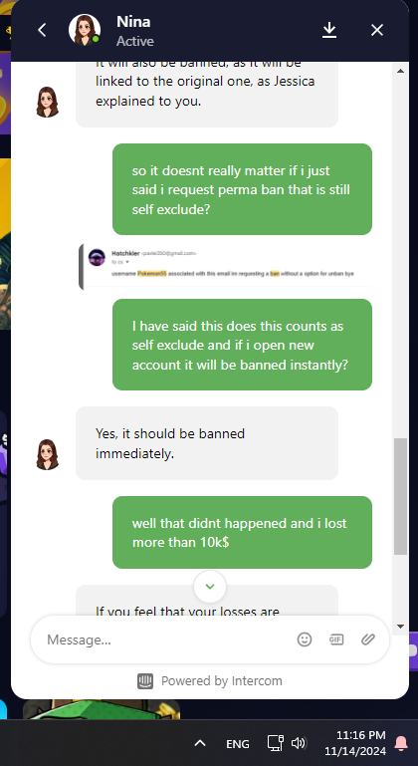Open the emoji picker
Image resolution: width=418 pixels, height=766 pixels.
305,639
